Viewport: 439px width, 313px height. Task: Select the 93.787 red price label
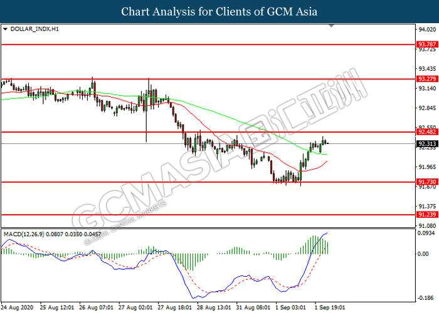[427, 44]
